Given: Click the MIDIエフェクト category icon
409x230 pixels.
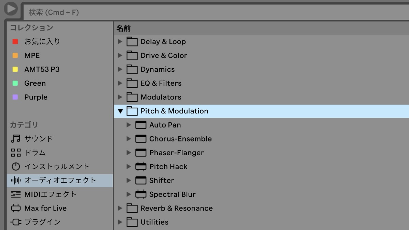Looking at the screenshot, I should [x=16, y=194].
